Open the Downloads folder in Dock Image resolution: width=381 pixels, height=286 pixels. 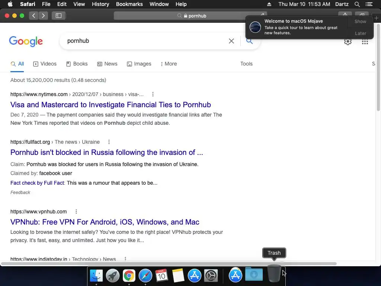[254, 274]
